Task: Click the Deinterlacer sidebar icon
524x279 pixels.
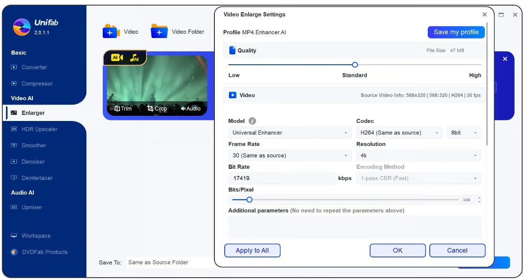Action: tap(14, 178)
